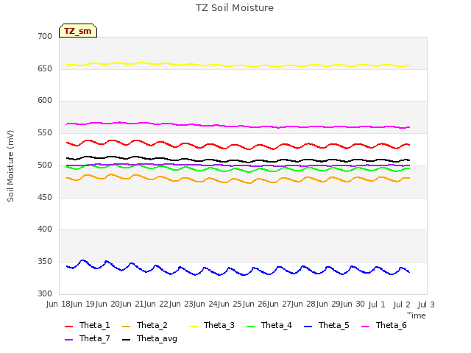
Task: Click the Jul 2 x-axis tick label
Action: pyautogui.click(x=402, y=304)
